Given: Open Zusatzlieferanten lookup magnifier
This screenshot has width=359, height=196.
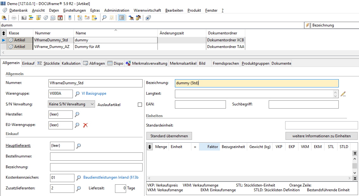Looking at the screenshot, I should coord(79,188).
